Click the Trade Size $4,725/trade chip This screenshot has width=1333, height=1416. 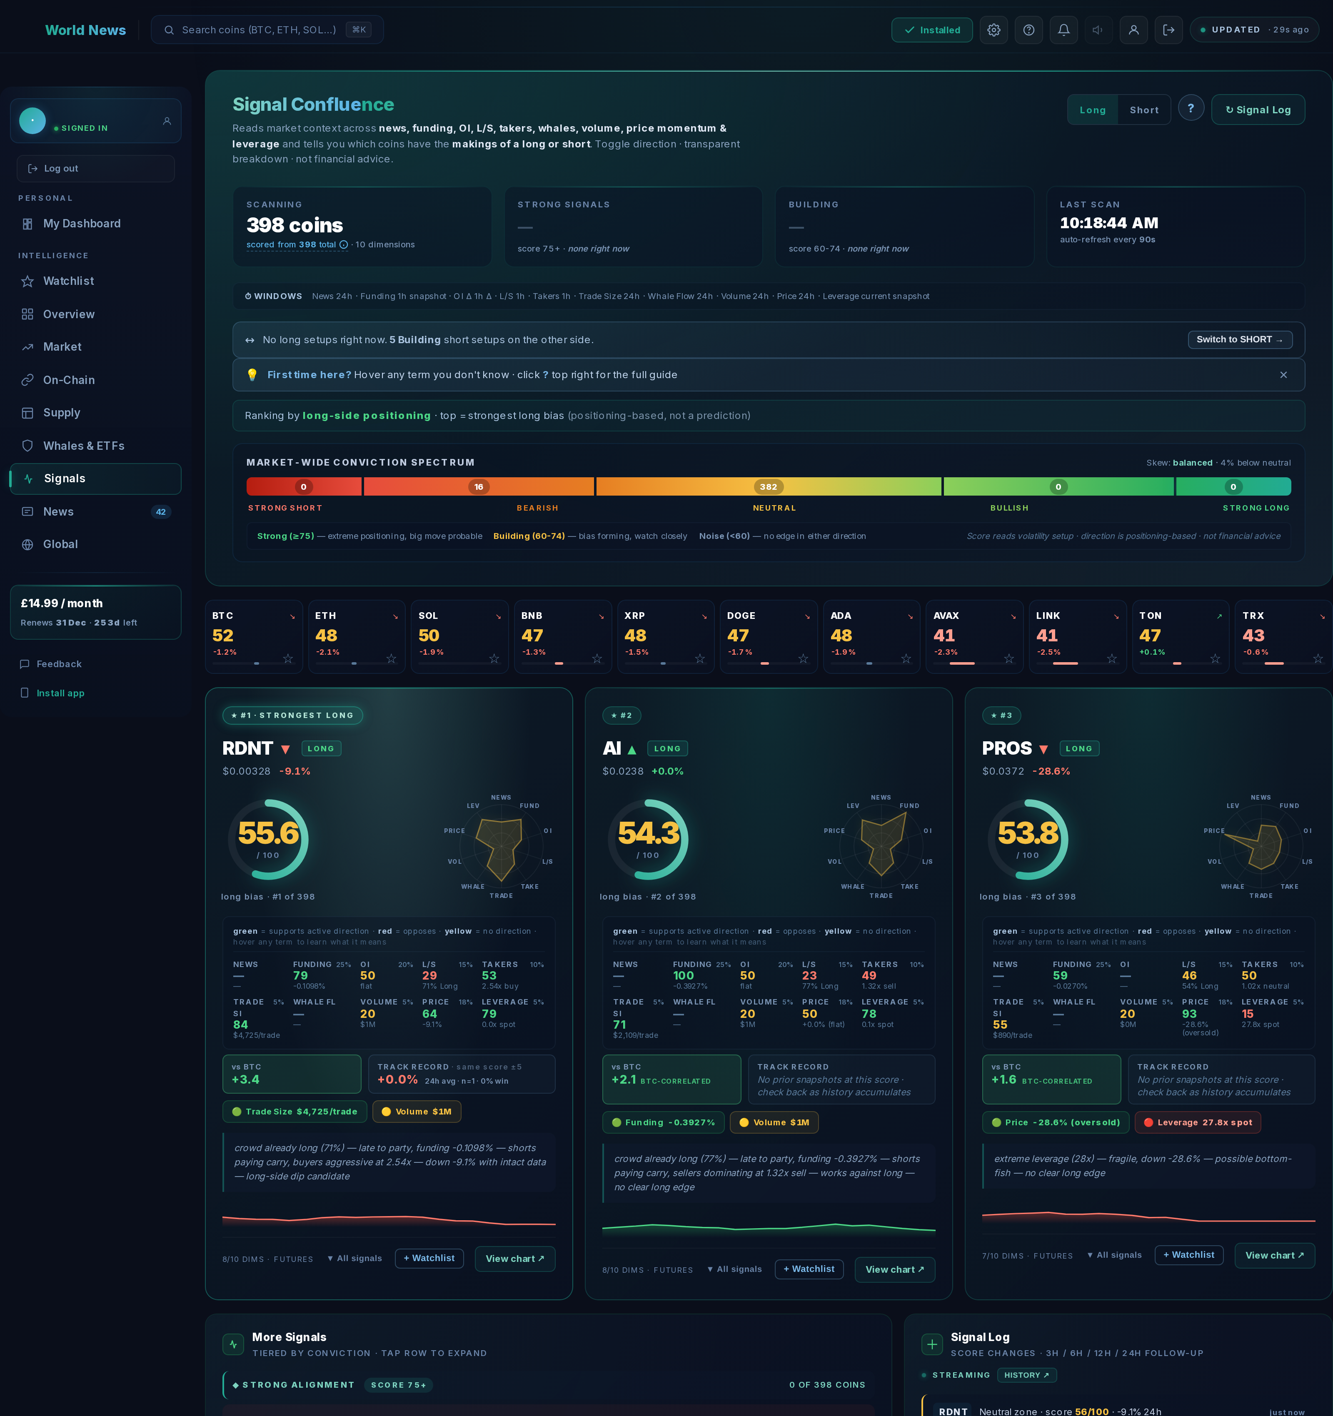pos(295,1112)
